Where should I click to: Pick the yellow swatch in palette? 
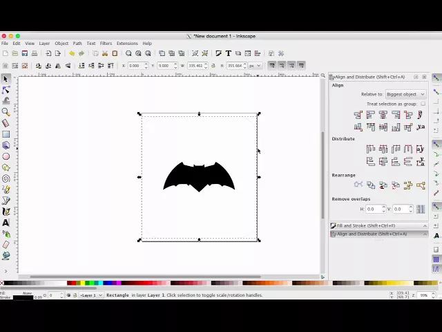pyautogui.click(x=83, y=283)
